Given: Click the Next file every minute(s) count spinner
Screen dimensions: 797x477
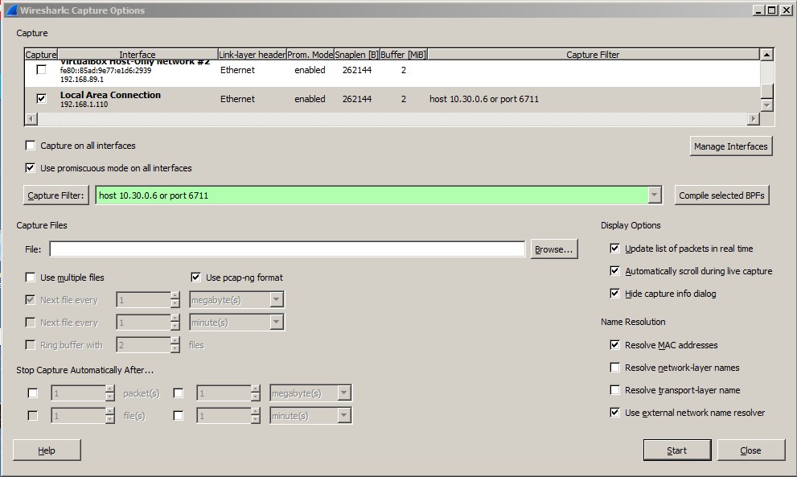Looking at the screenshot, I should [x=148, y=322].
